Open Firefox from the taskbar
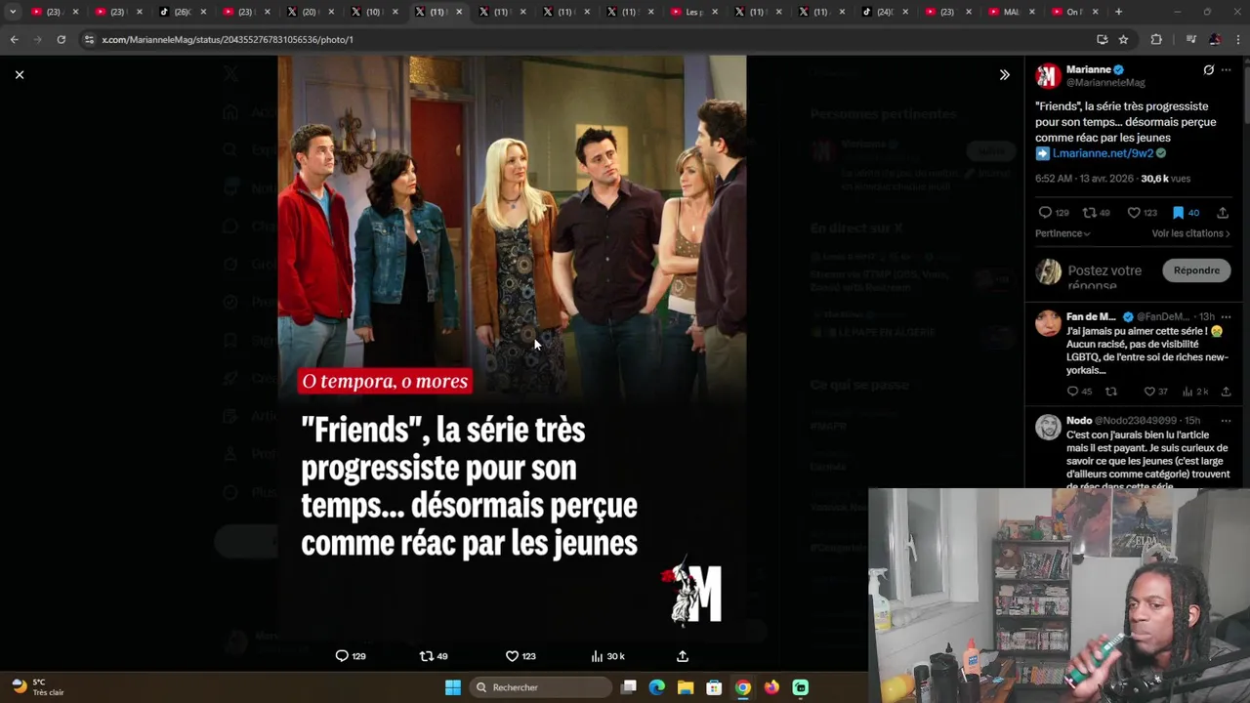The height and width of the screenshot is (703, 1250). tap(771, 687)
